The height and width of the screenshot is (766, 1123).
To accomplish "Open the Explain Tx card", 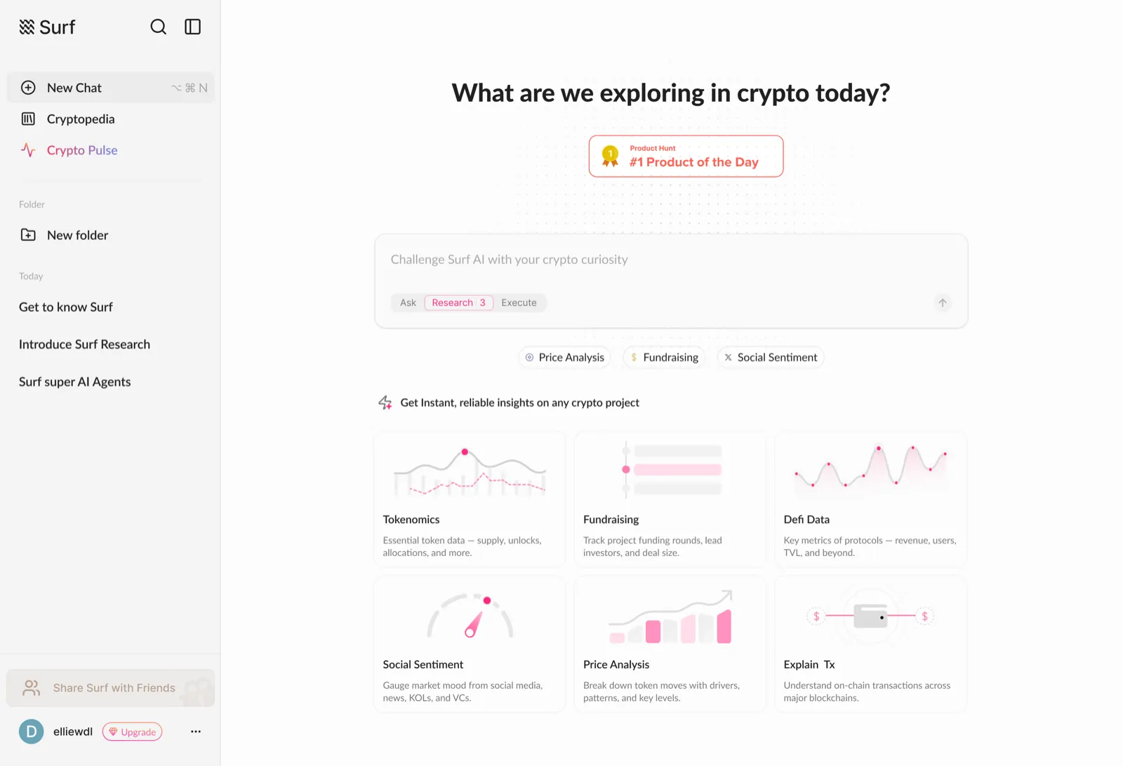I will (870, 645).
